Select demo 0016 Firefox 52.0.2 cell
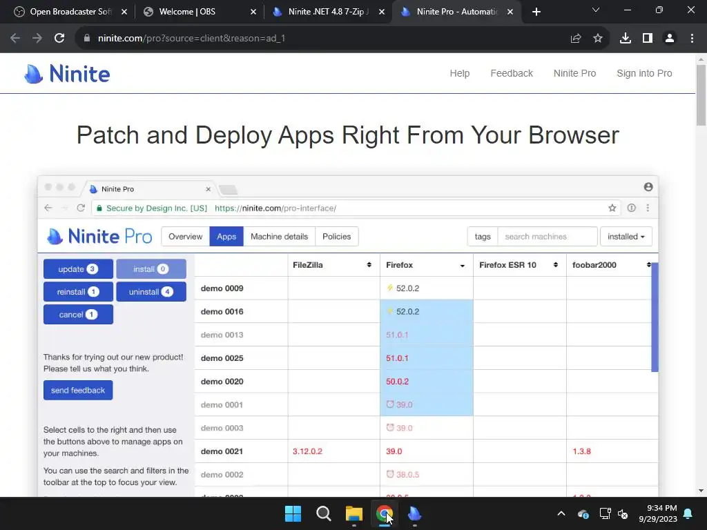This screenshot has height=530, width=707. [427, 311]
